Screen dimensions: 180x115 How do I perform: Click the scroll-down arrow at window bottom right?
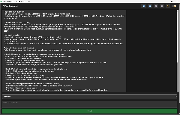tap(179, 114)
